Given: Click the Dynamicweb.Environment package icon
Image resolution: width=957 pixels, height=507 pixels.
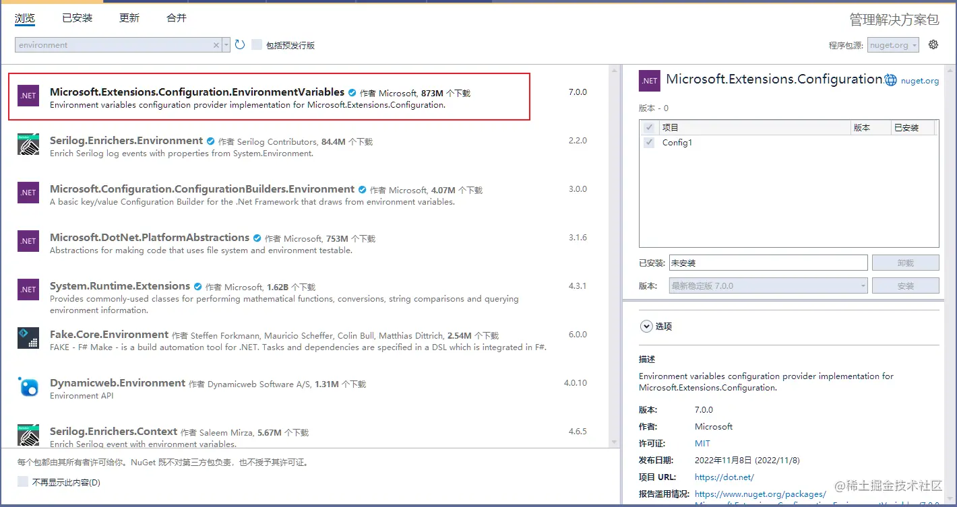Looking at the screenshot, I should (x=28, y=386).
